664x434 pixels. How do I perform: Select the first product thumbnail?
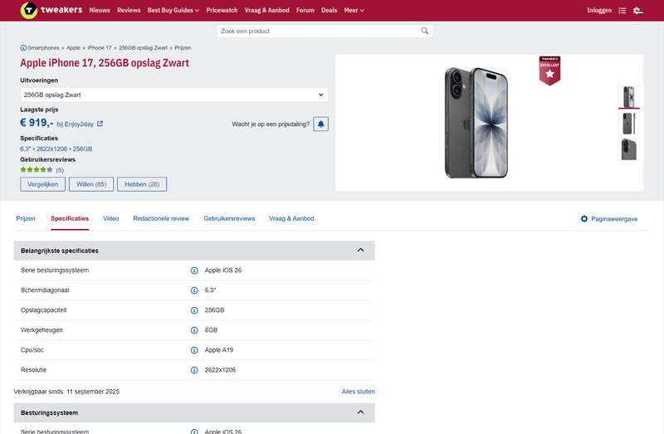629,97
